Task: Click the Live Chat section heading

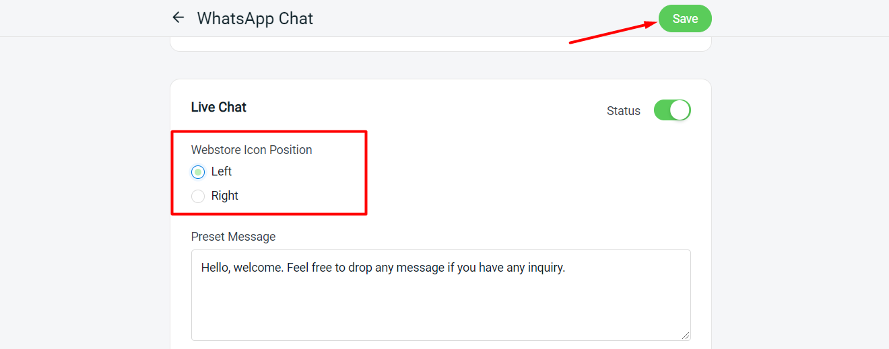Action: pos(219,107)
